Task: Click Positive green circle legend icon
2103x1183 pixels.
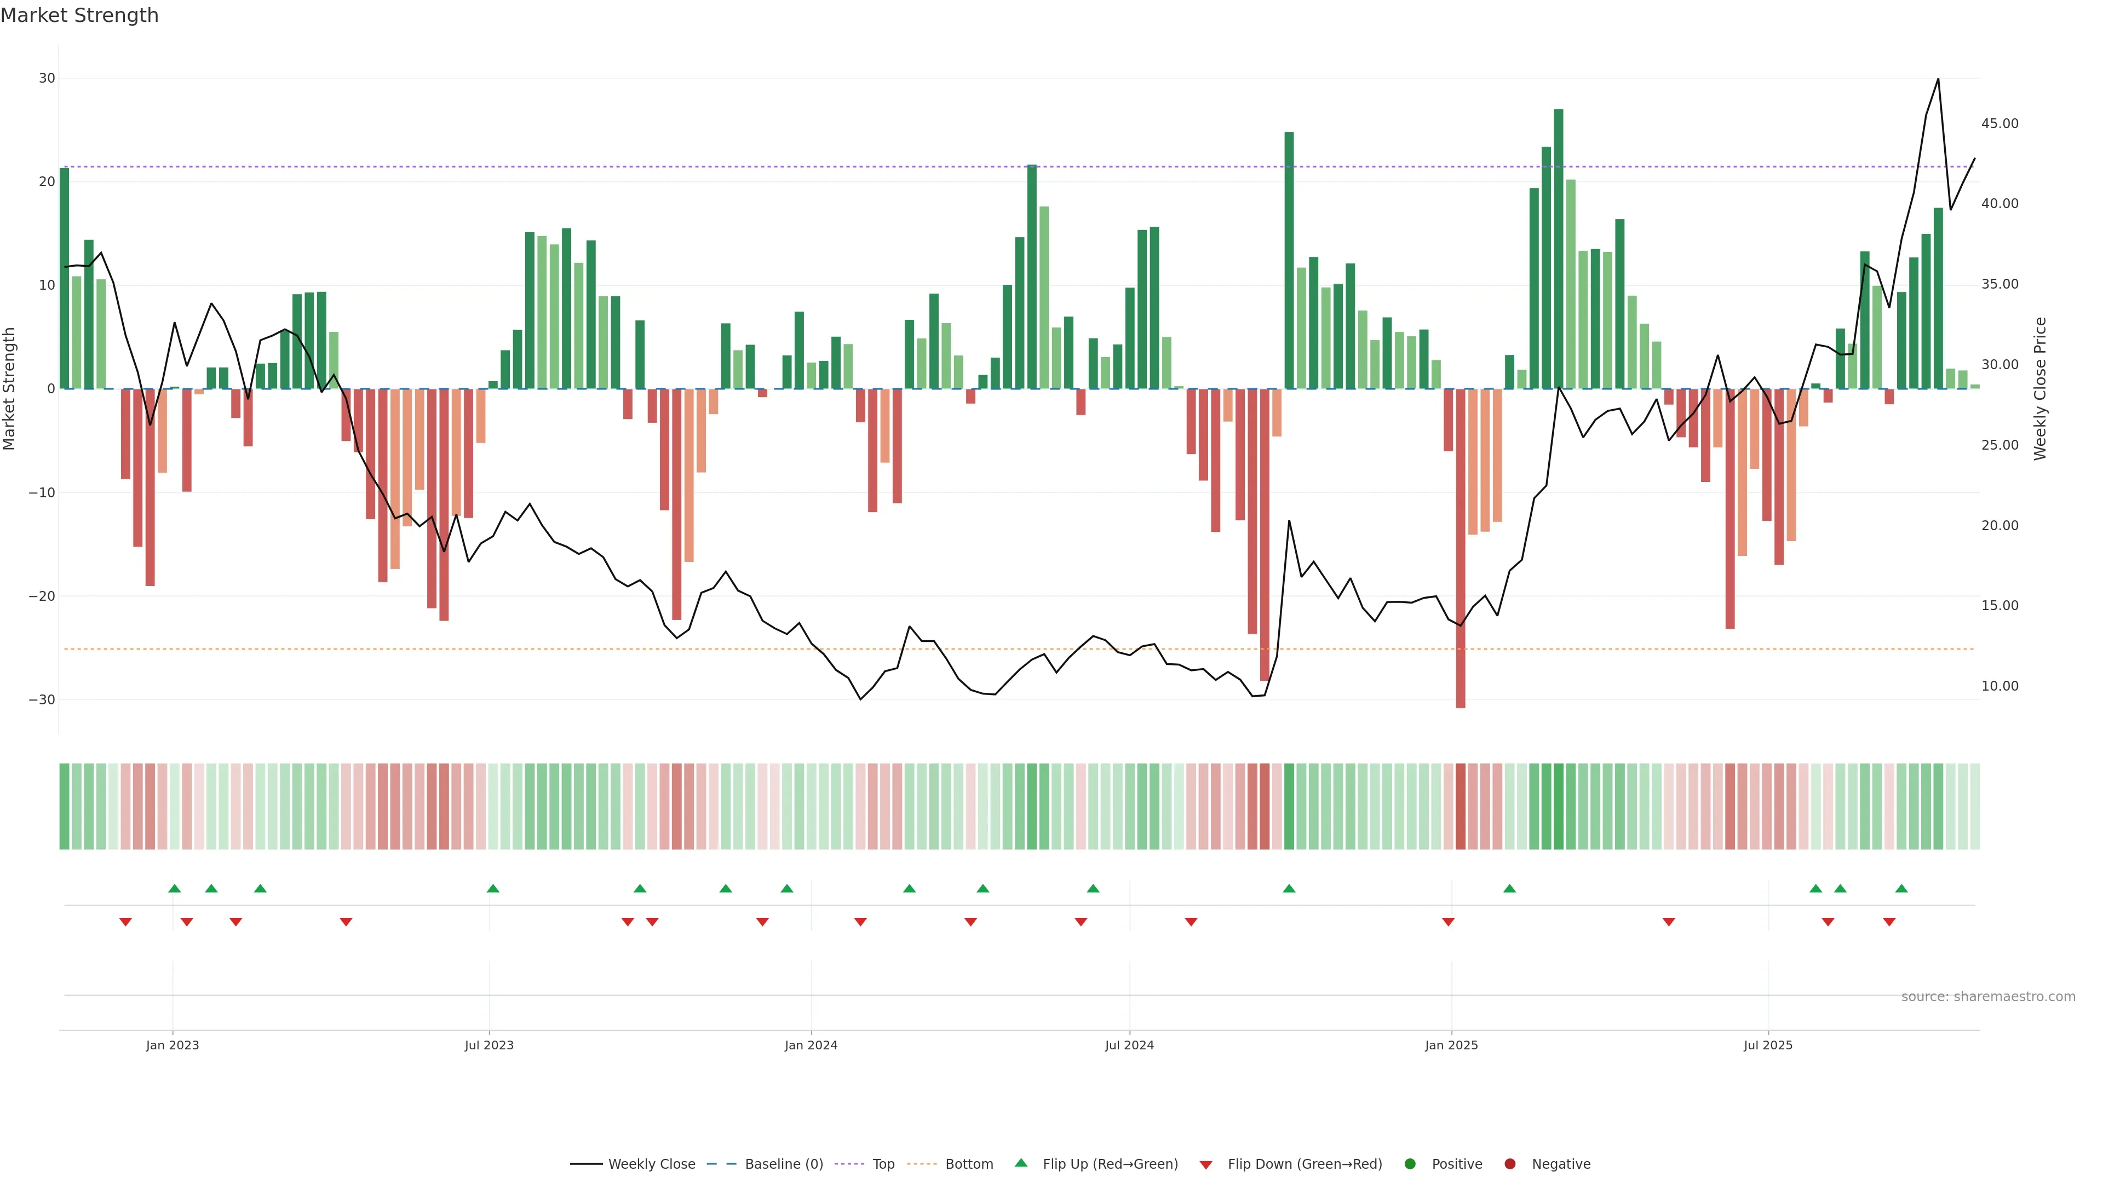Action: click(x=1410, y=1164)
